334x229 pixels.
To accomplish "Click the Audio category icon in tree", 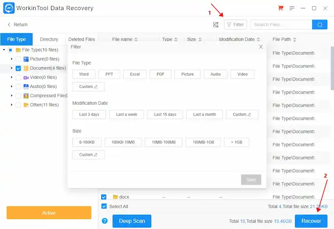I will (x=26, y=87).
